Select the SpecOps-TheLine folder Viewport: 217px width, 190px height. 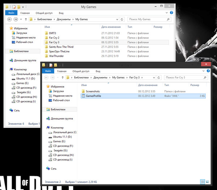pos(107,51)
